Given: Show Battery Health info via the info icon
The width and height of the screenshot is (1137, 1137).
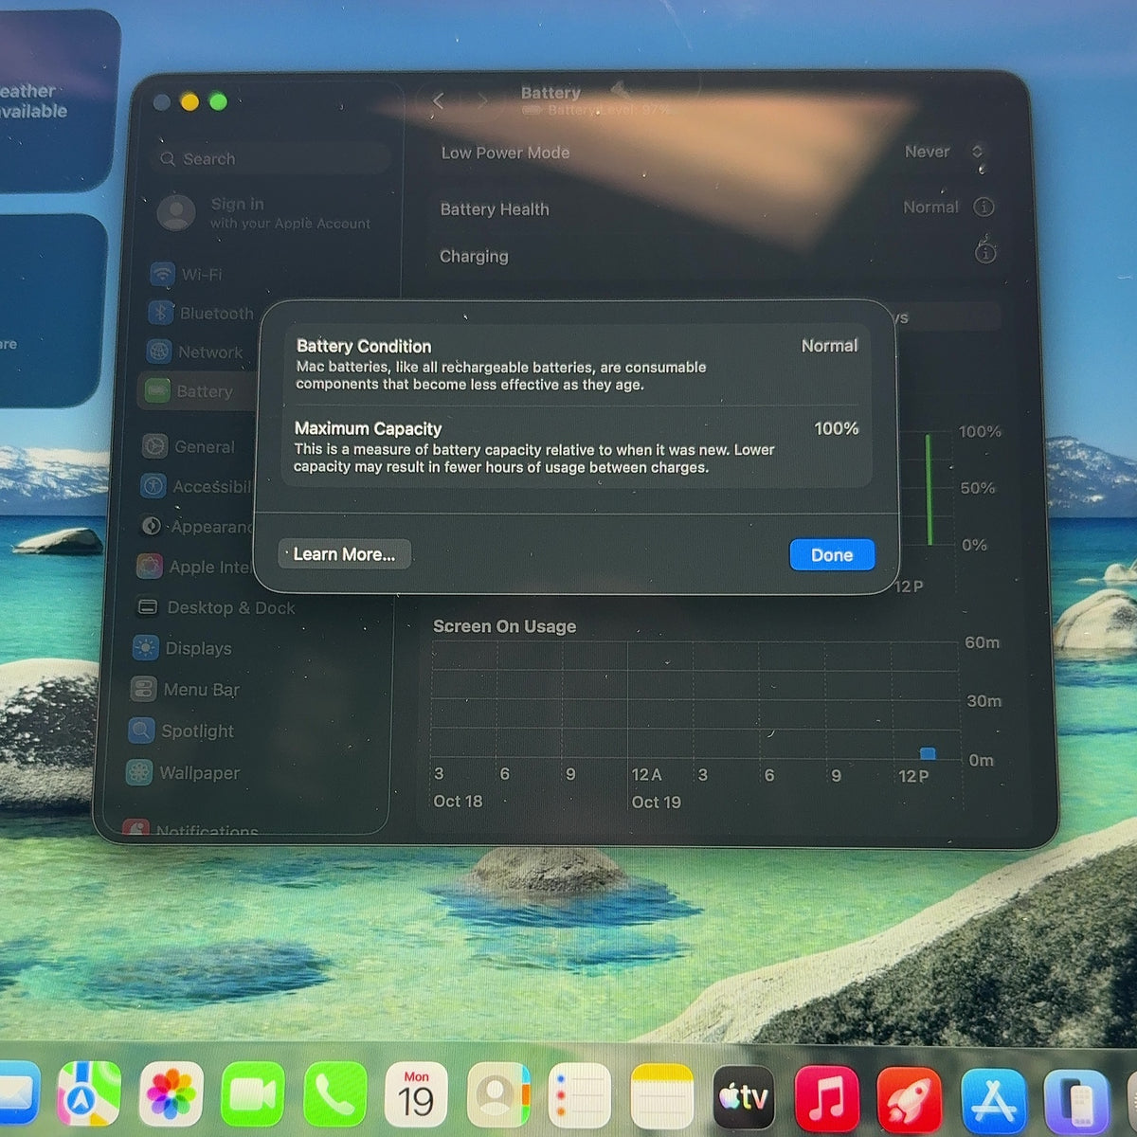Looking at the screenshot, I should 984,207.
